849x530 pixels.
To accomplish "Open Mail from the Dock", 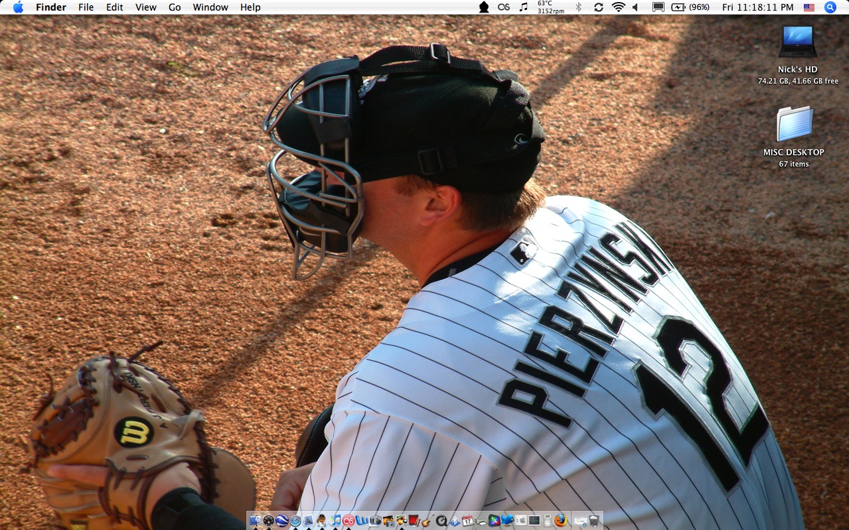I will [x=309, y=521].
